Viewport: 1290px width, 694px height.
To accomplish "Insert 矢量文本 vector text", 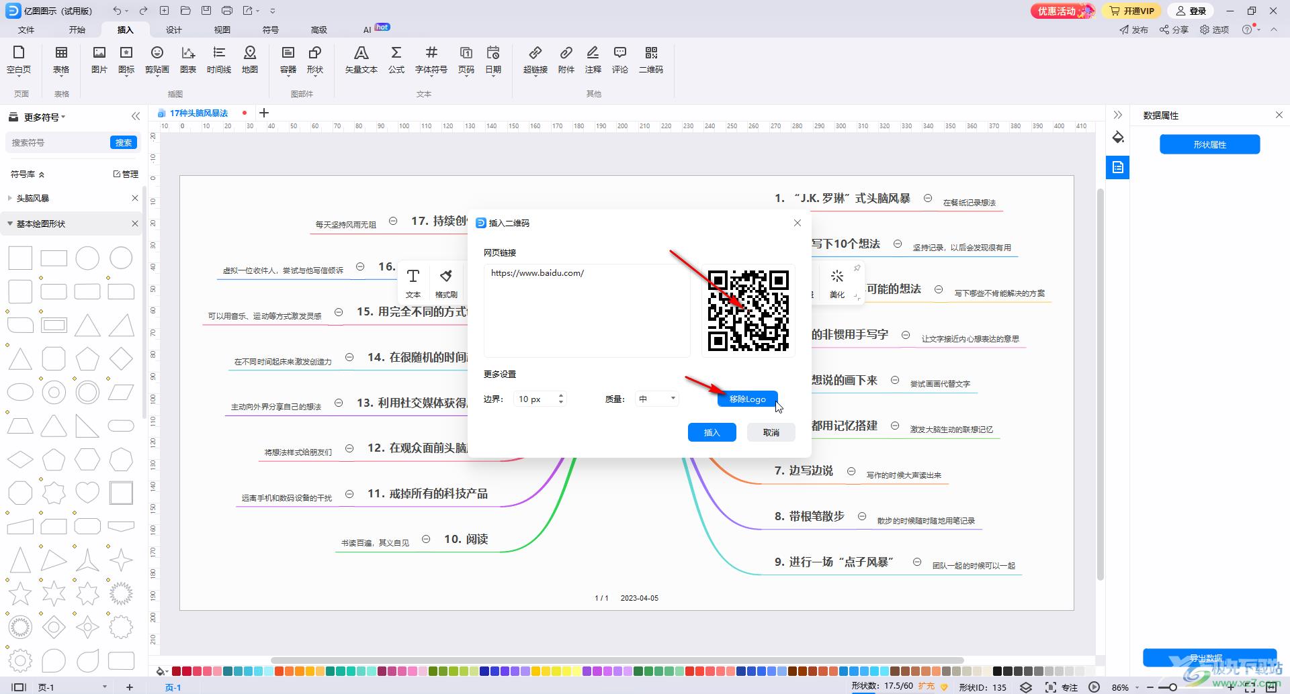I will click(x=361, y=60).
